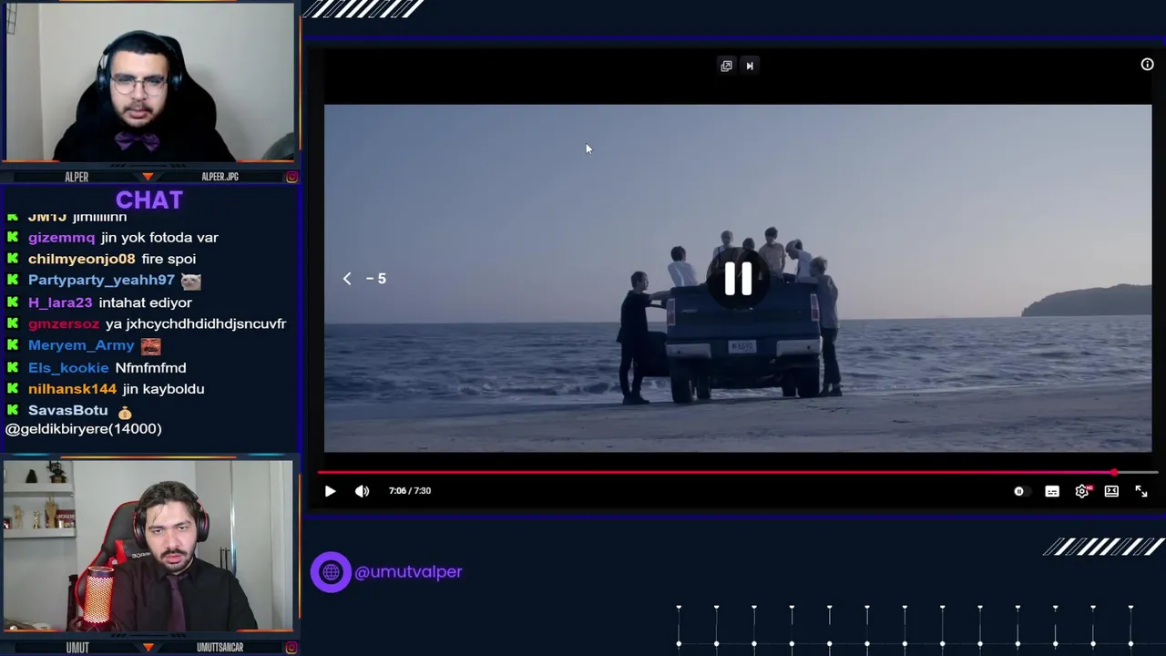
Task: Click the large pause overlay in video
Action: coord(738,279)
